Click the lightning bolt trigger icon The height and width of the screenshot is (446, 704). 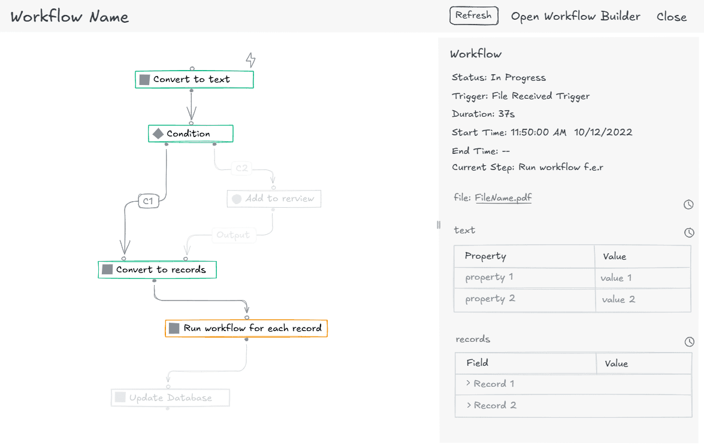click(251, 60)
